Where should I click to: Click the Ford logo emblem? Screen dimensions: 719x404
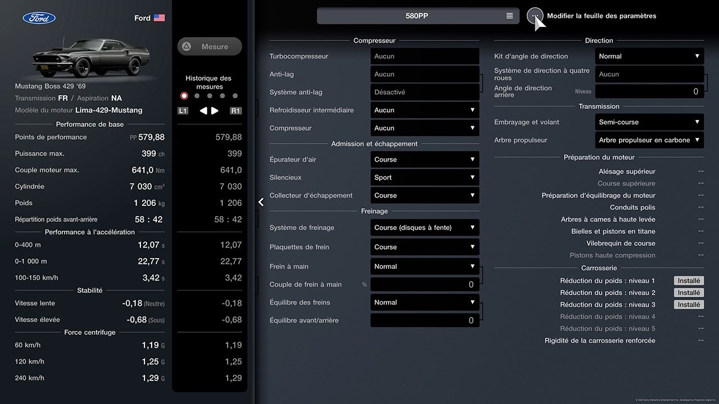pyautogui.click(x=39, y=18)
